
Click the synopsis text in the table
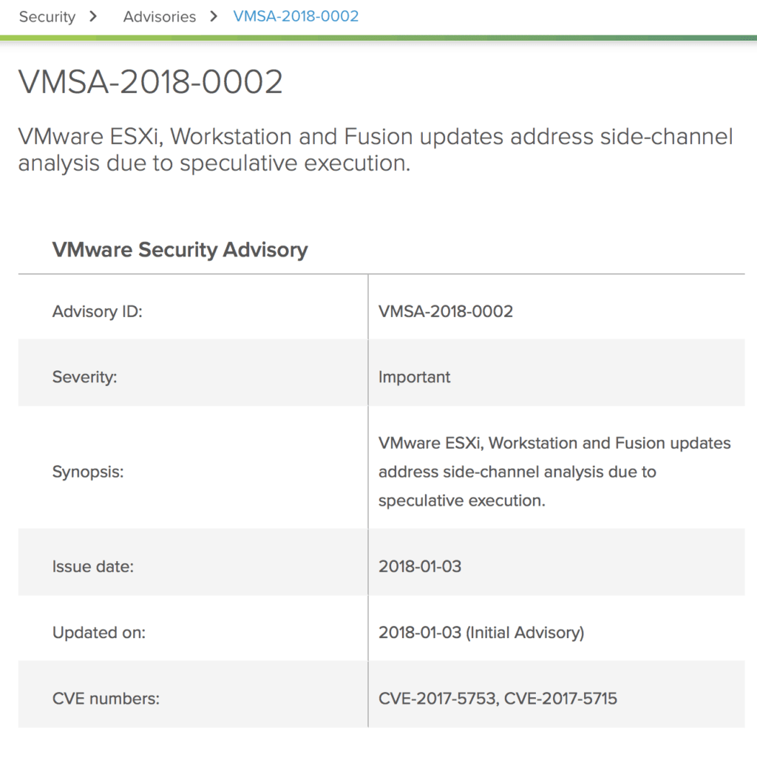(x=554, y=472)
